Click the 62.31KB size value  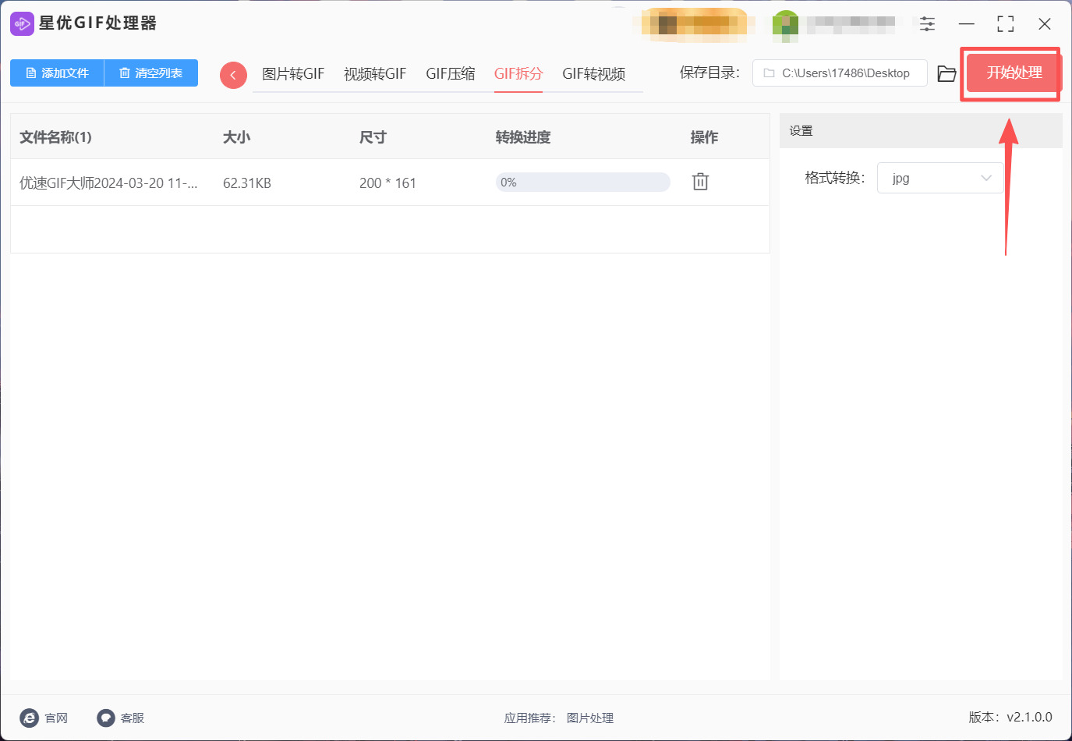[247, 183]
